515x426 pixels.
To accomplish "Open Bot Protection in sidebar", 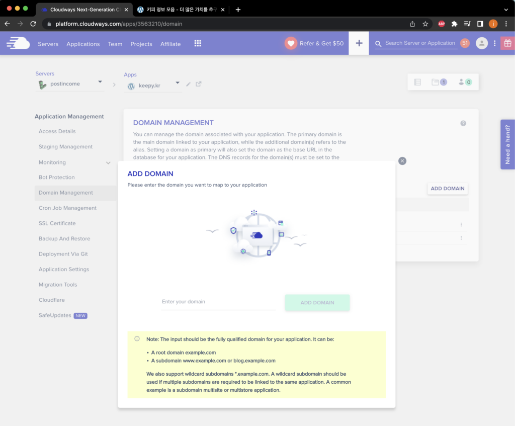I will [x=56, y=178].
